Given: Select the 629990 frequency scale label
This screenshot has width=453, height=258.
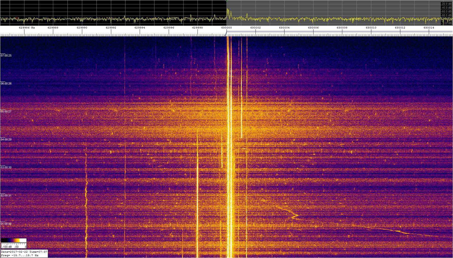Looking at the screenshot, I should pos(82,27).
